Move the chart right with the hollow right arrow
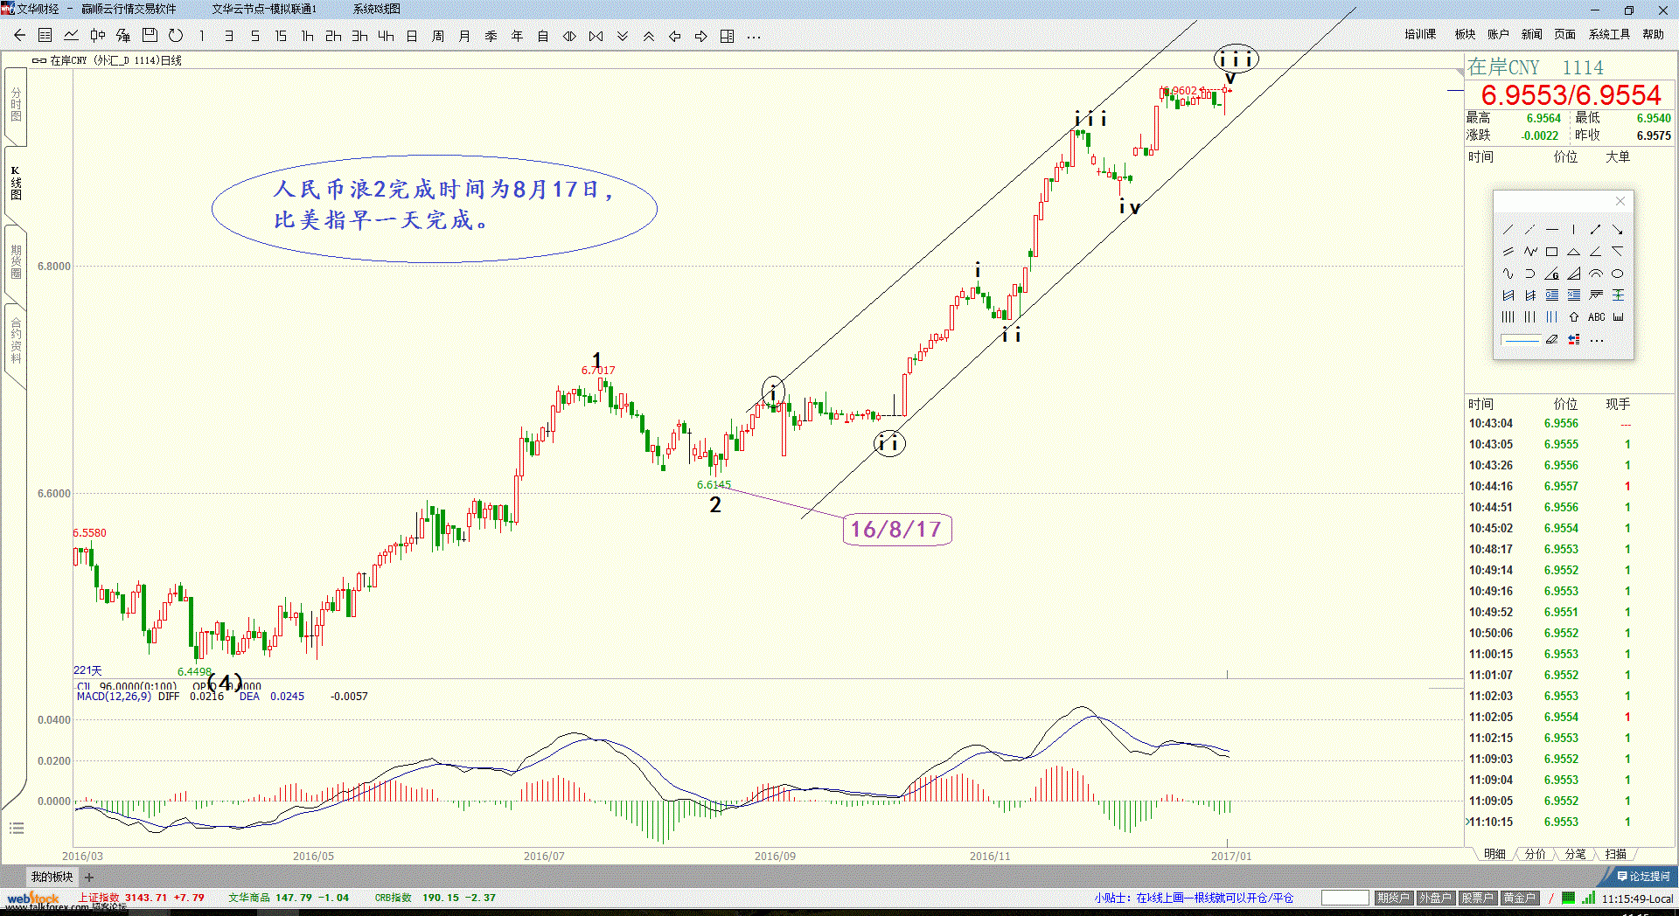Viewport: 1679px width, 916px height. tap(700, 36)
